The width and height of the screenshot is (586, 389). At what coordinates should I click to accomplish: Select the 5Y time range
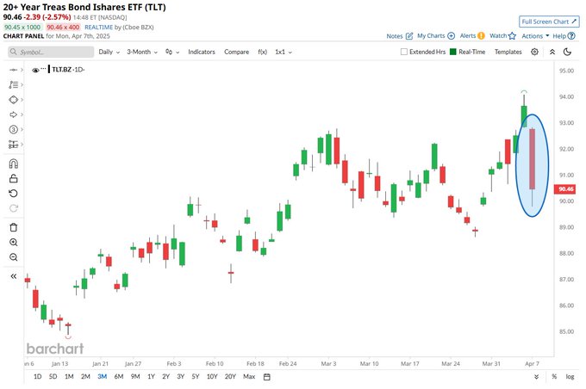tap(196, 377)
